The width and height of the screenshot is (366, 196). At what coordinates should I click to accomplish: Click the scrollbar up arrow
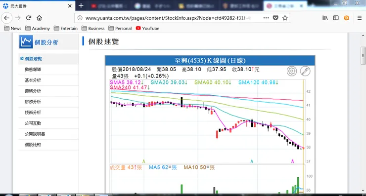click(363, 36)
